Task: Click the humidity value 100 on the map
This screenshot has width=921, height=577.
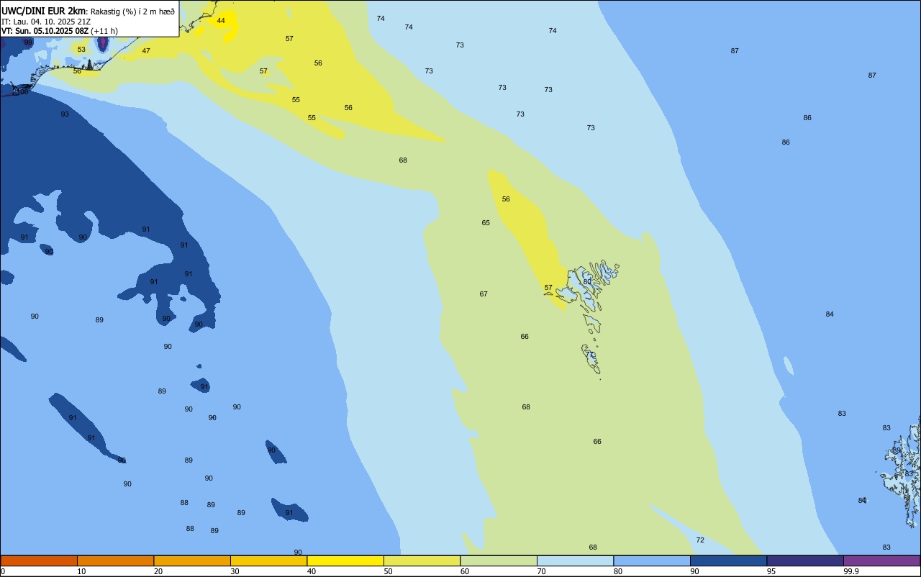Action: [x=22, y=91]
